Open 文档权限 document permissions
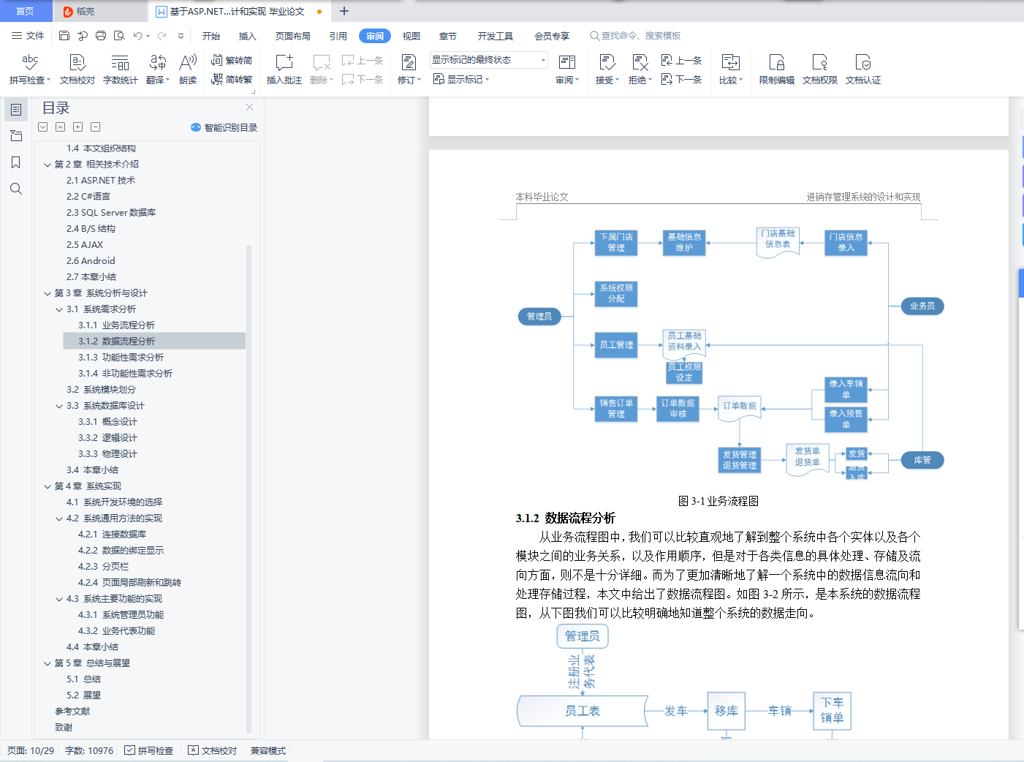 pos(820,69)
